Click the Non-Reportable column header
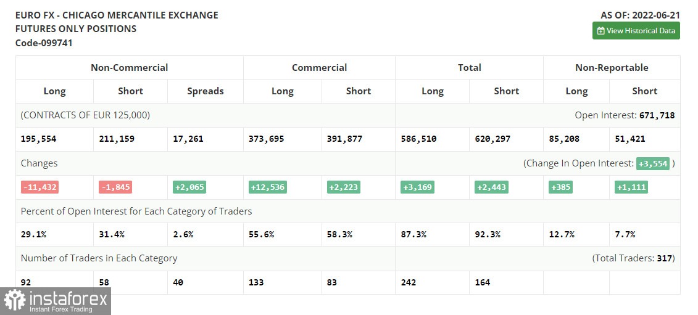The image size is (698, 315). pyautogui.click(x=612, y=68)
